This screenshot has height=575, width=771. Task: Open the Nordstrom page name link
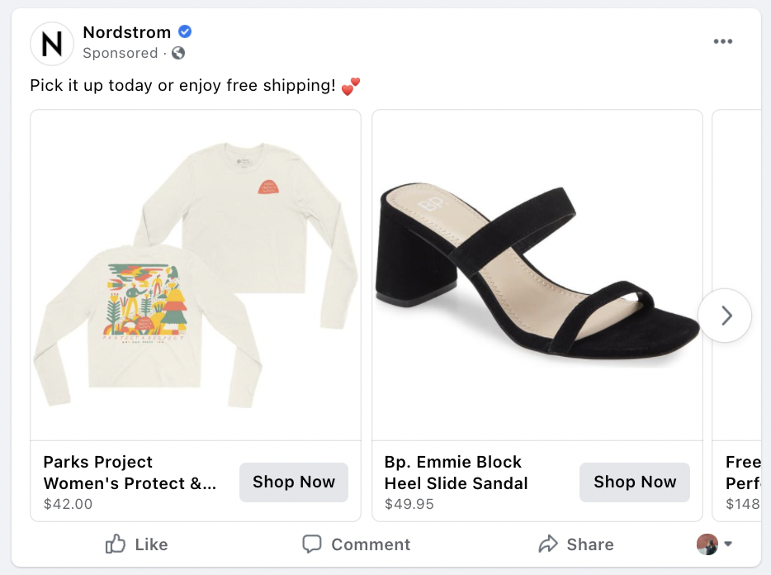127,32
